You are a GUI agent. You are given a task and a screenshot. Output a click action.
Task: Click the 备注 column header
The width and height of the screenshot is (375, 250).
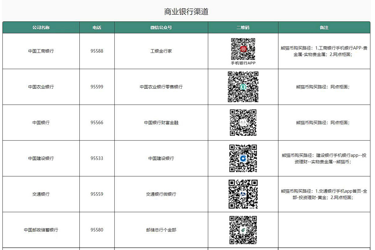pyautogui.click(x=324, y=28)
